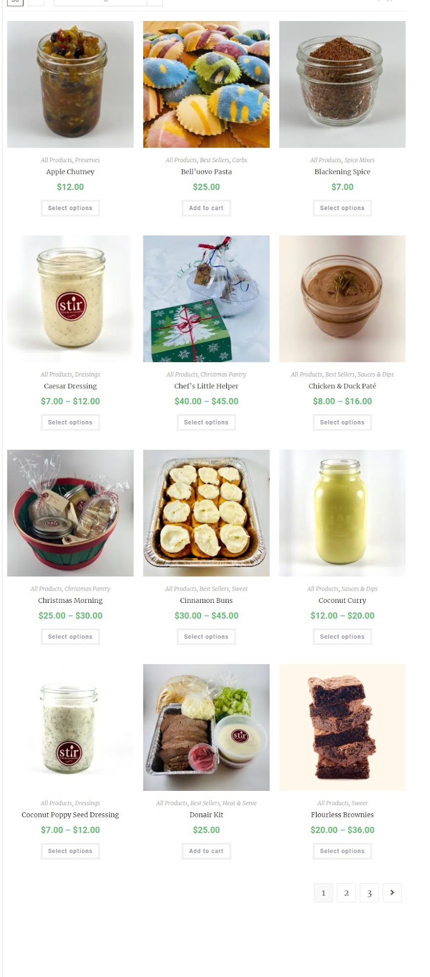
Task: Open the Heat & Serve category link
Action: (x=239, y=803)
